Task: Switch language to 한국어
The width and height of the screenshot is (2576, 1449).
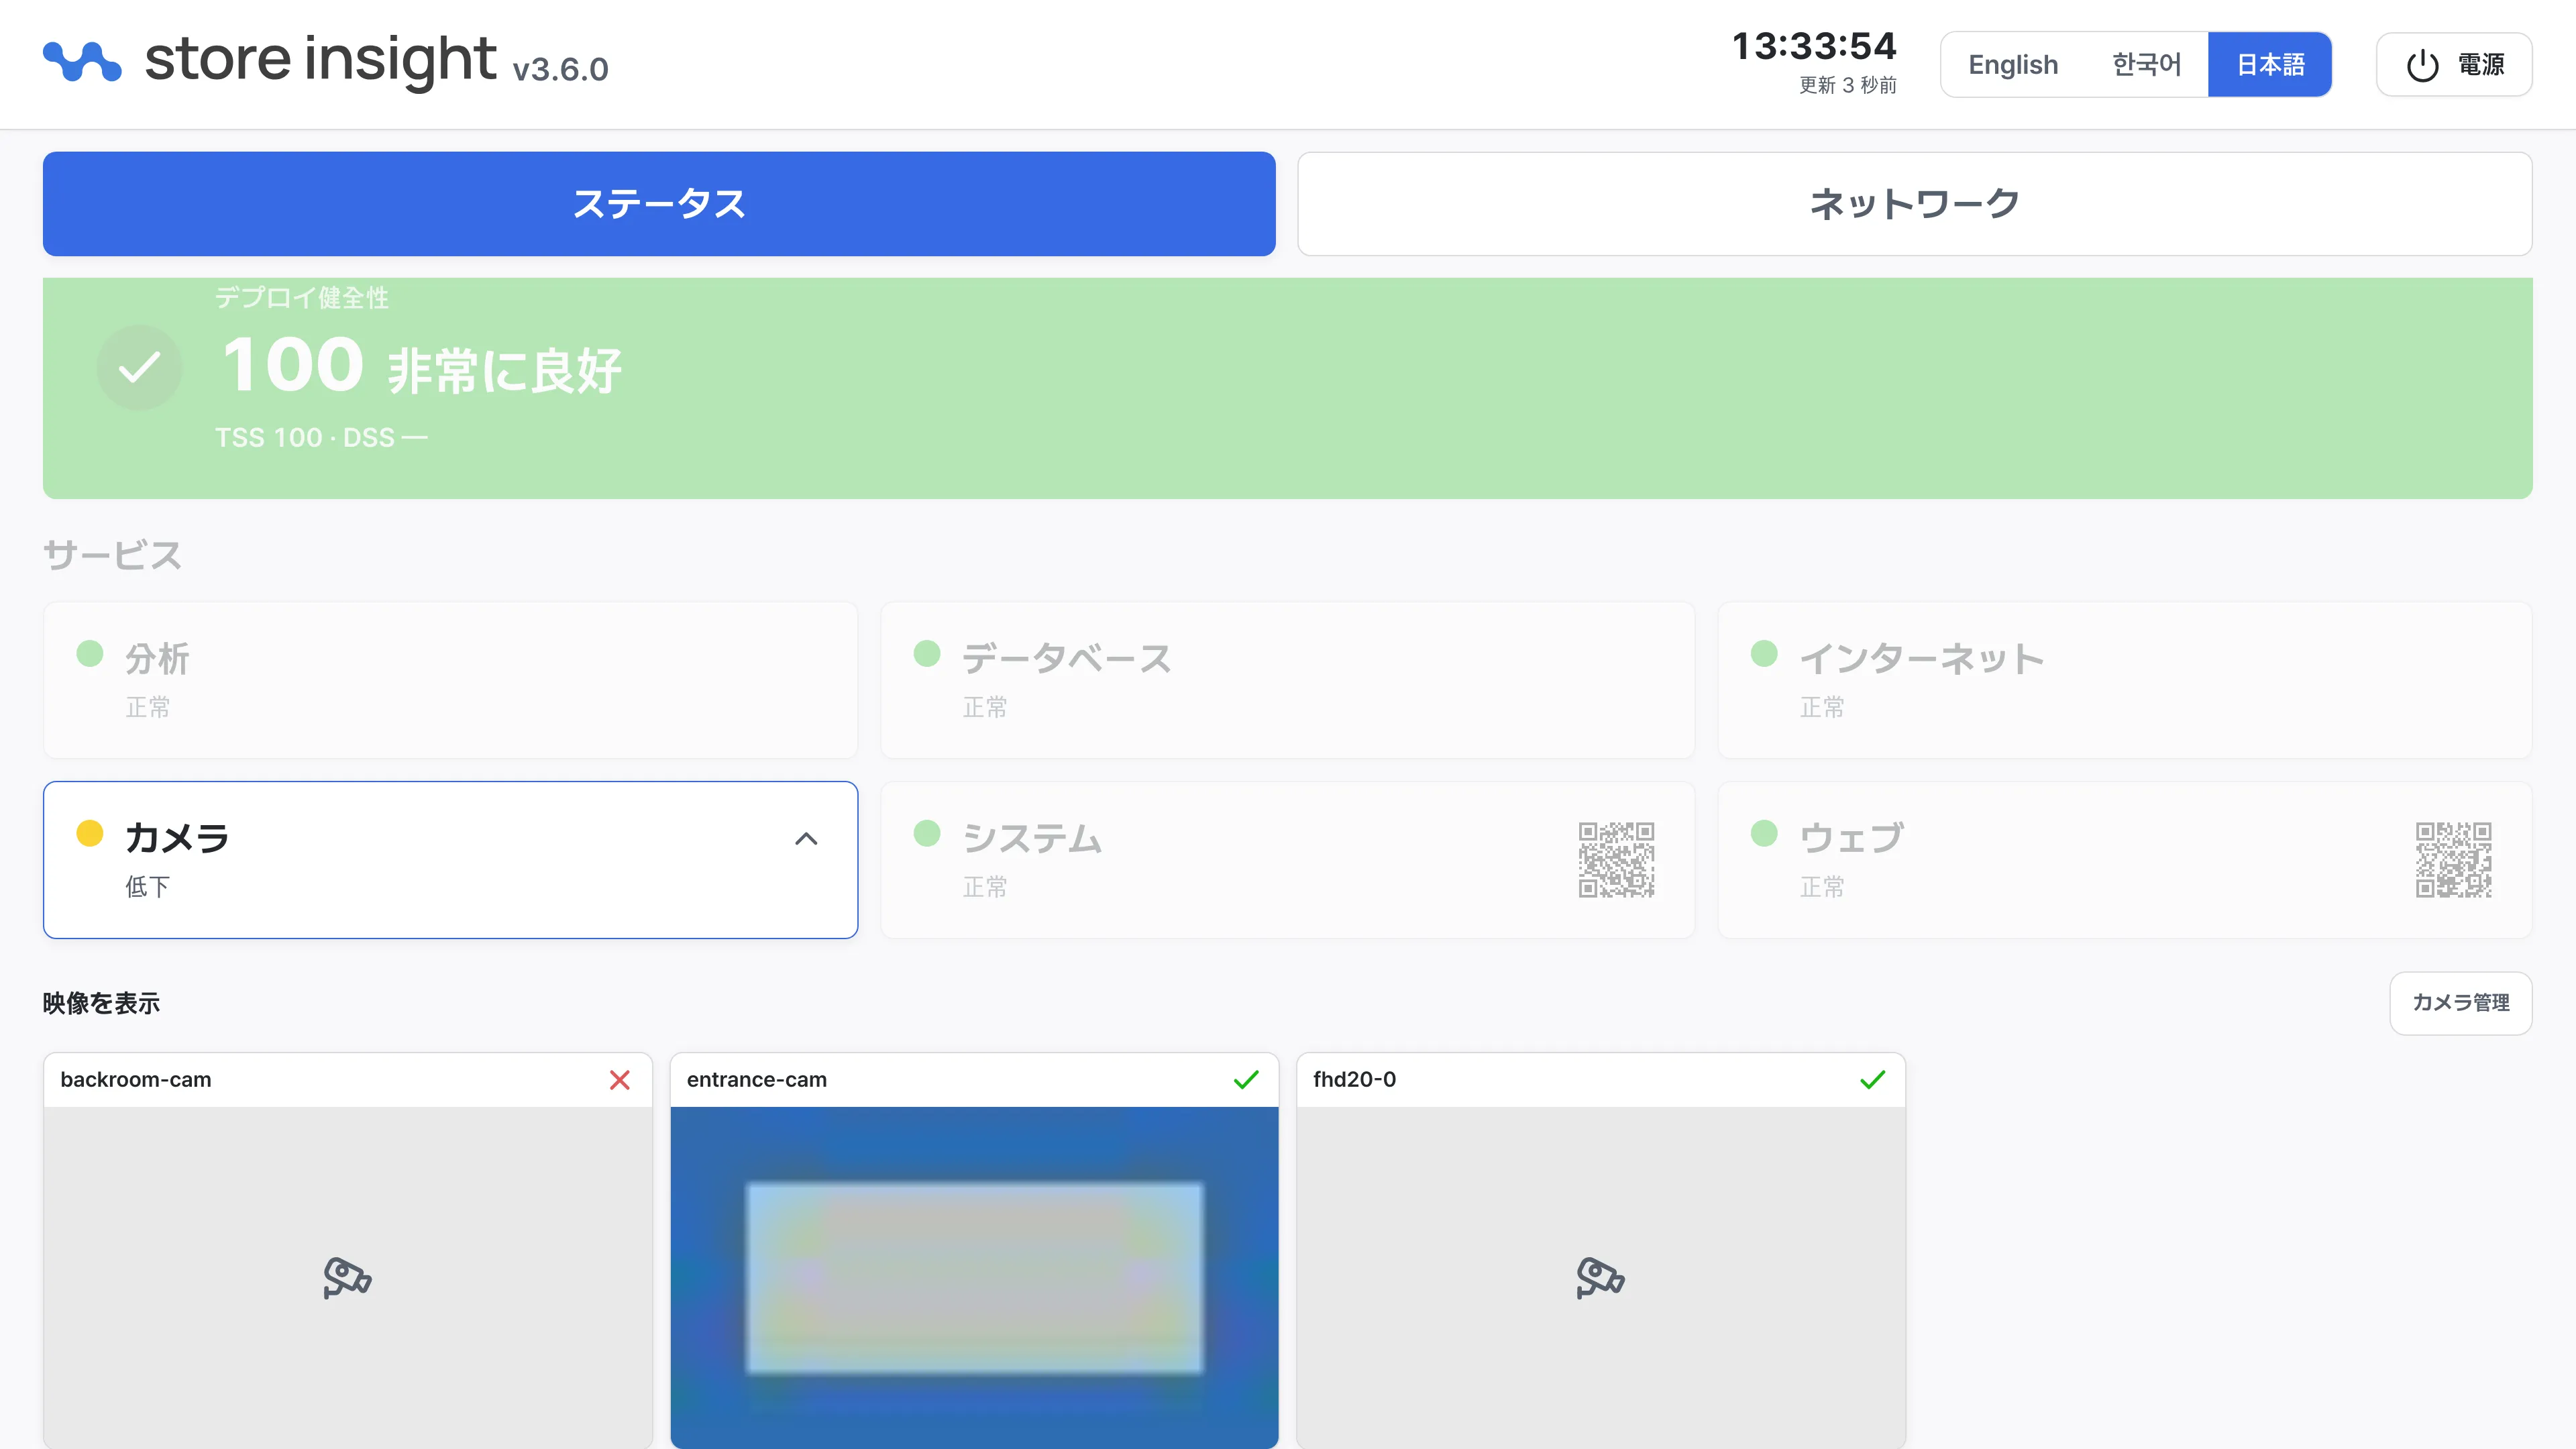Action: point(2146,65)
